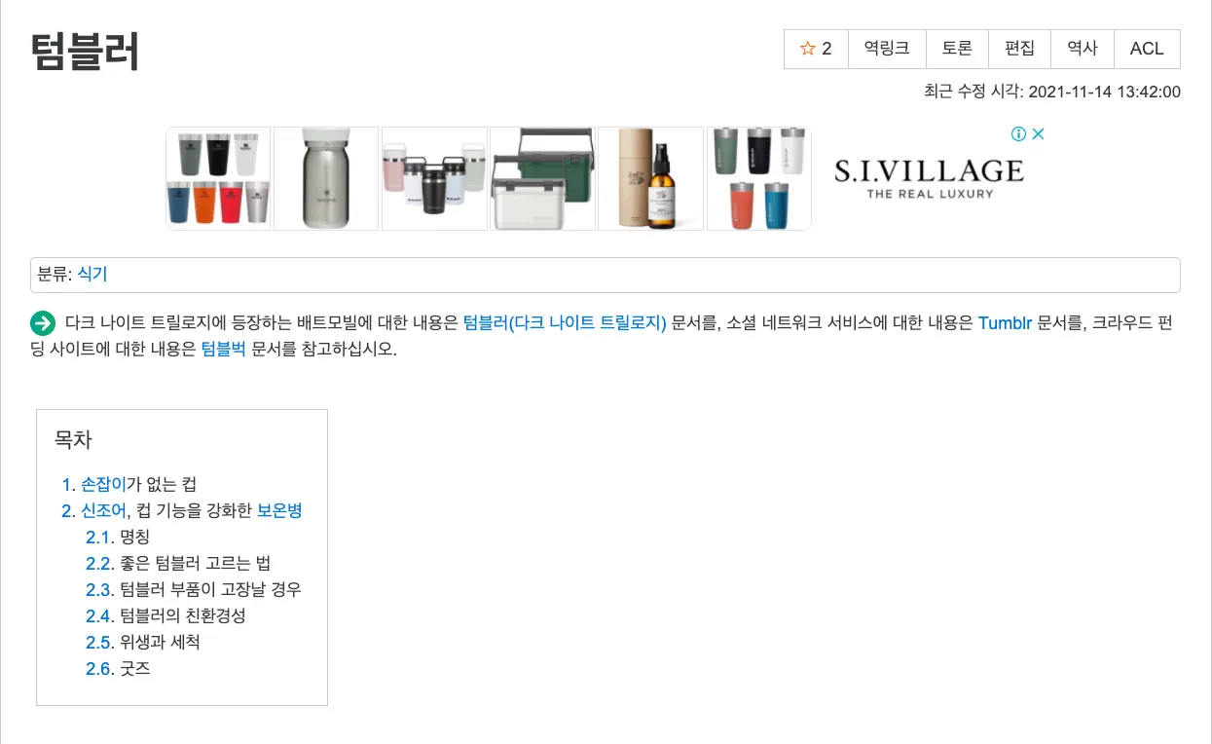Open the ACL tab
The height and width of the screenshot is (744, 1212).
point(1147,49)
